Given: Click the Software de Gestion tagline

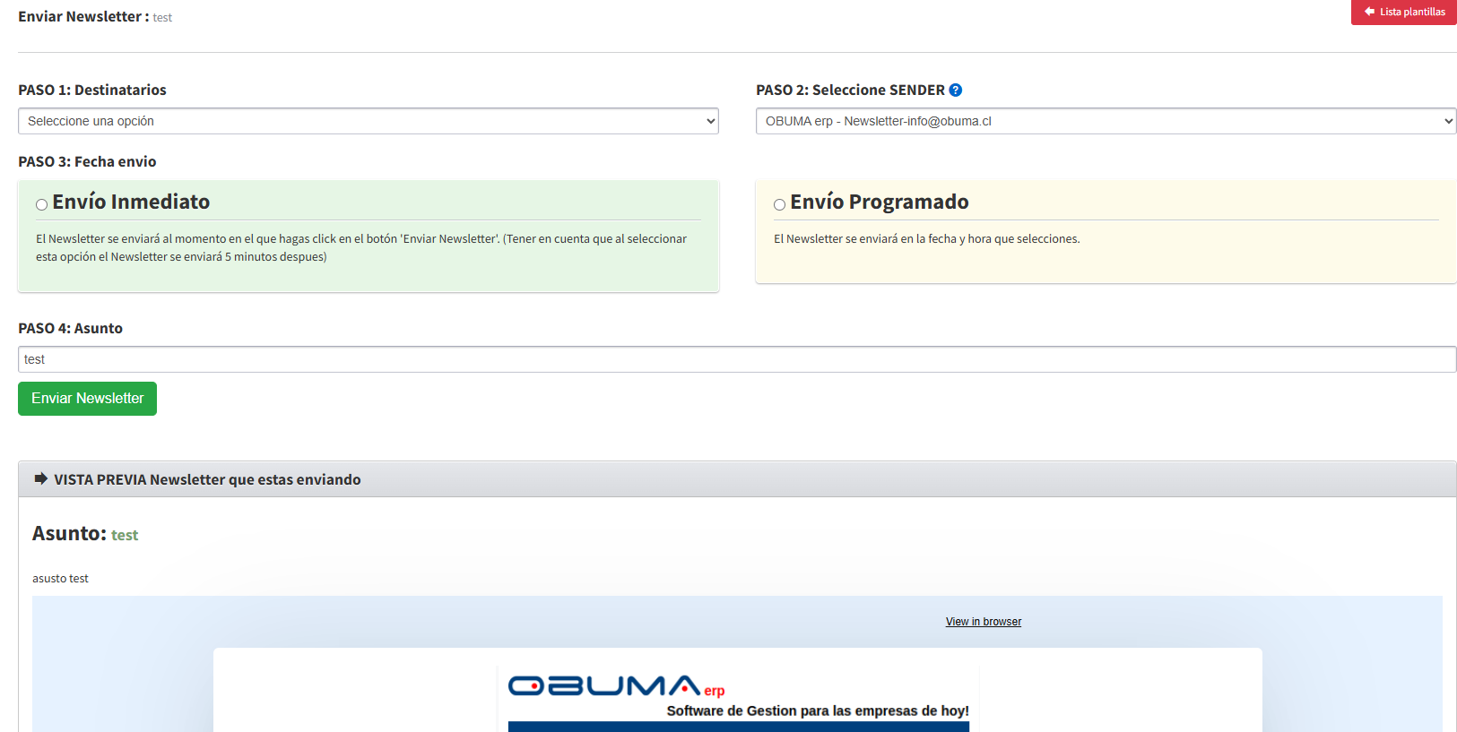Looking at the screenshot, I should pos(817,711).
